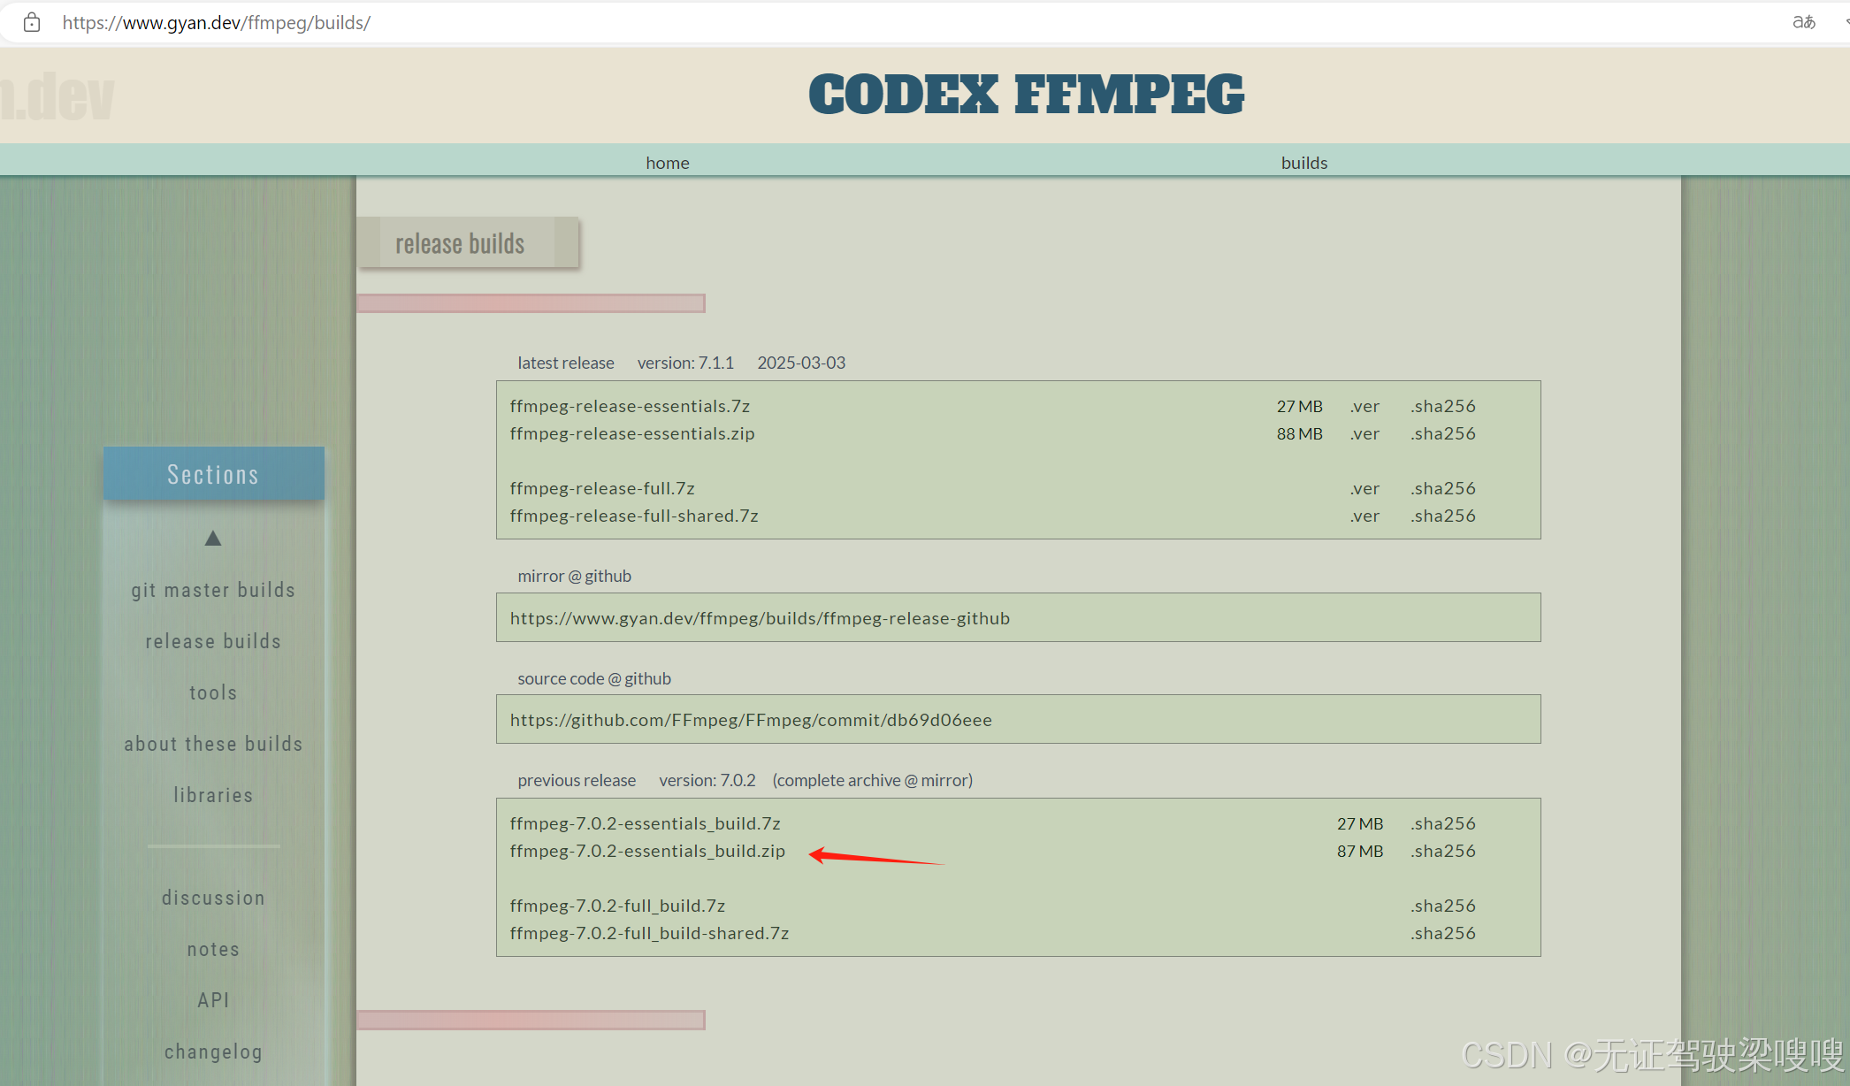Click the 'latest release' label
1850x1086 pixels.
pyautogui.click(x=566, y=363)
